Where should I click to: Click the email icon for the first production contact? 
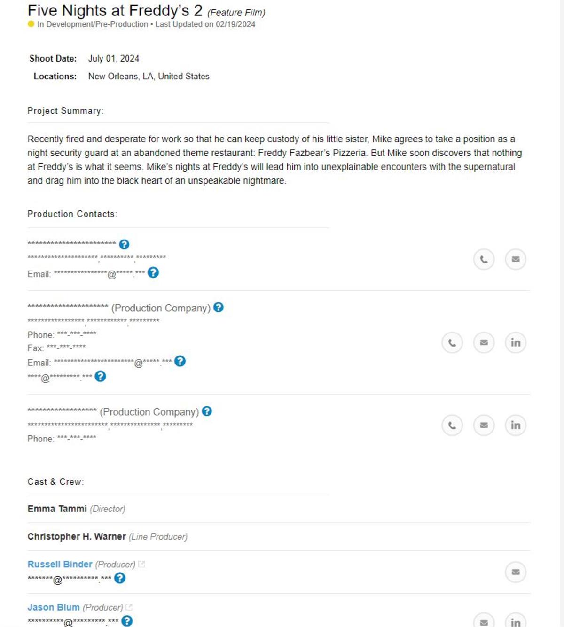pos(516,259)
